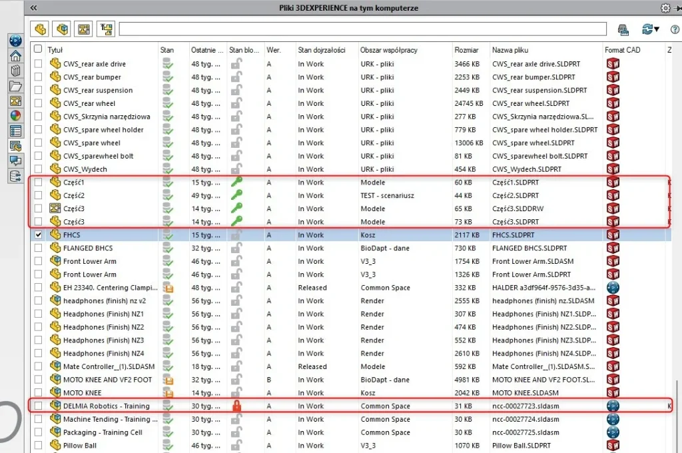Click the drawings filter icon in toolbar
Viewport: 682px width, 453px height.
point(84,29)
